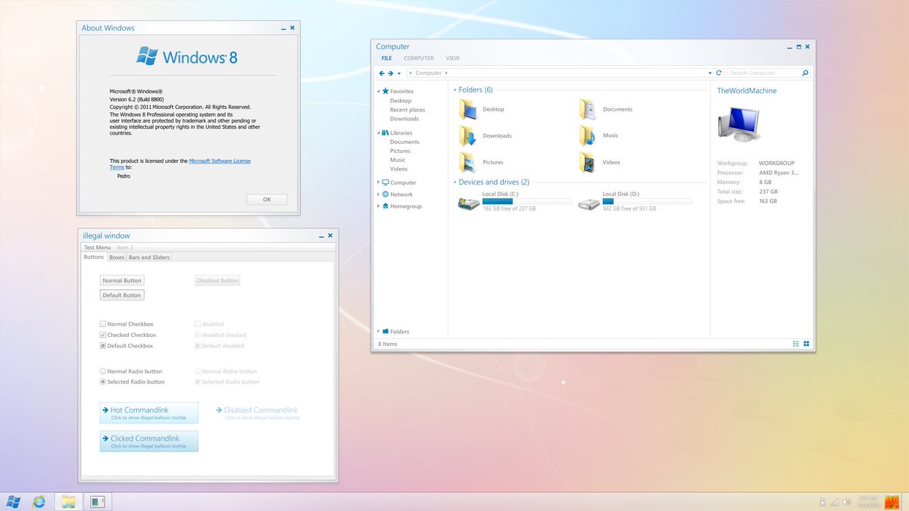The height and width of the screenshot is (511, 909).
Task: Click the volume speaker icon in system tray
Action: click(x=845, y=501)
